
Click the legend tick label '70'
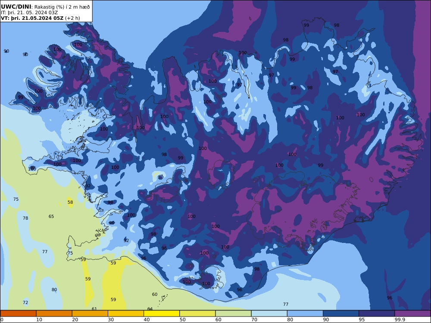(254, 320)
